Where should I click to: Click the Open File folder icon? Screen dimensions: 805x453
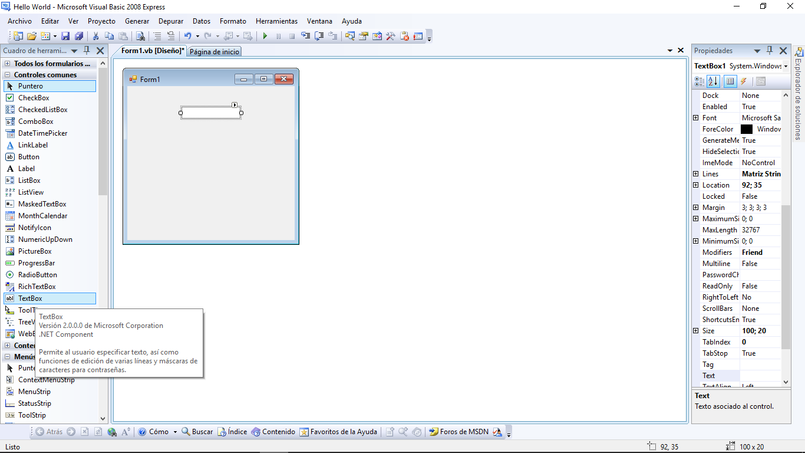(x=32, y=36)
